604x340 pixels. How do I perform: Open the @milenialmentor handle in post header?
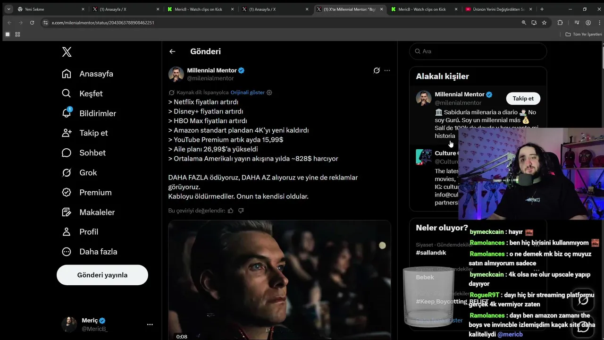pyautogui.click(x=210, y=78)
